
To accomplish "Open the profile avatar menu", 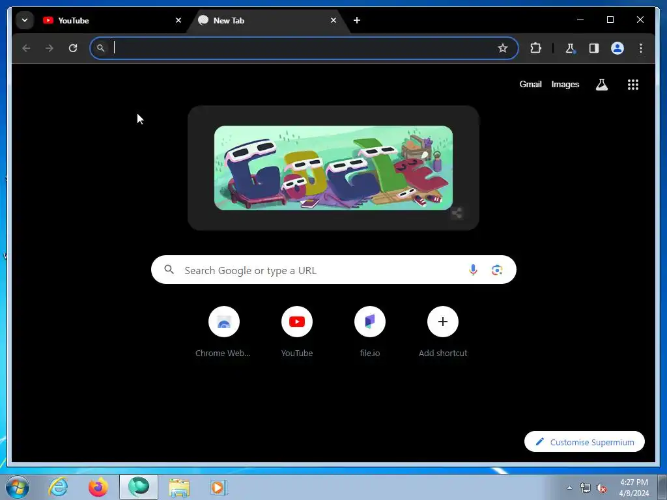I will 617,48.
